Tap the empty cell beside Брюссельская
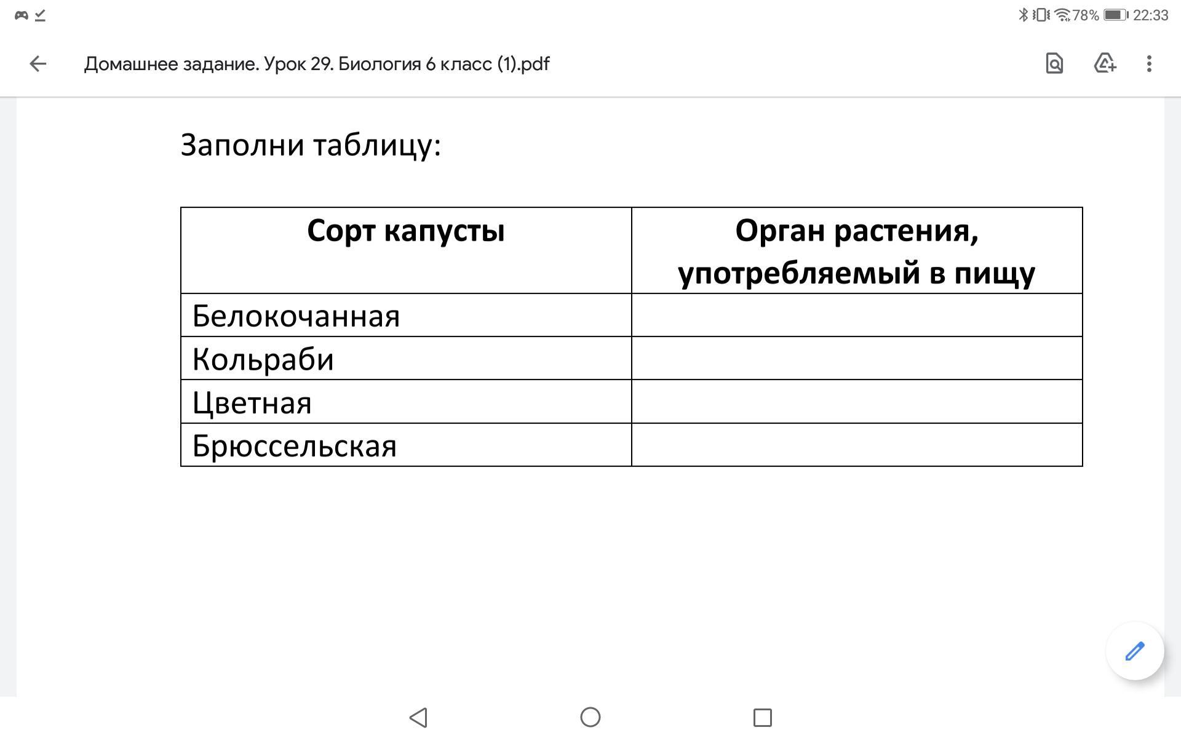Viewport: 1181px width, 738px height. coord(857,445)
